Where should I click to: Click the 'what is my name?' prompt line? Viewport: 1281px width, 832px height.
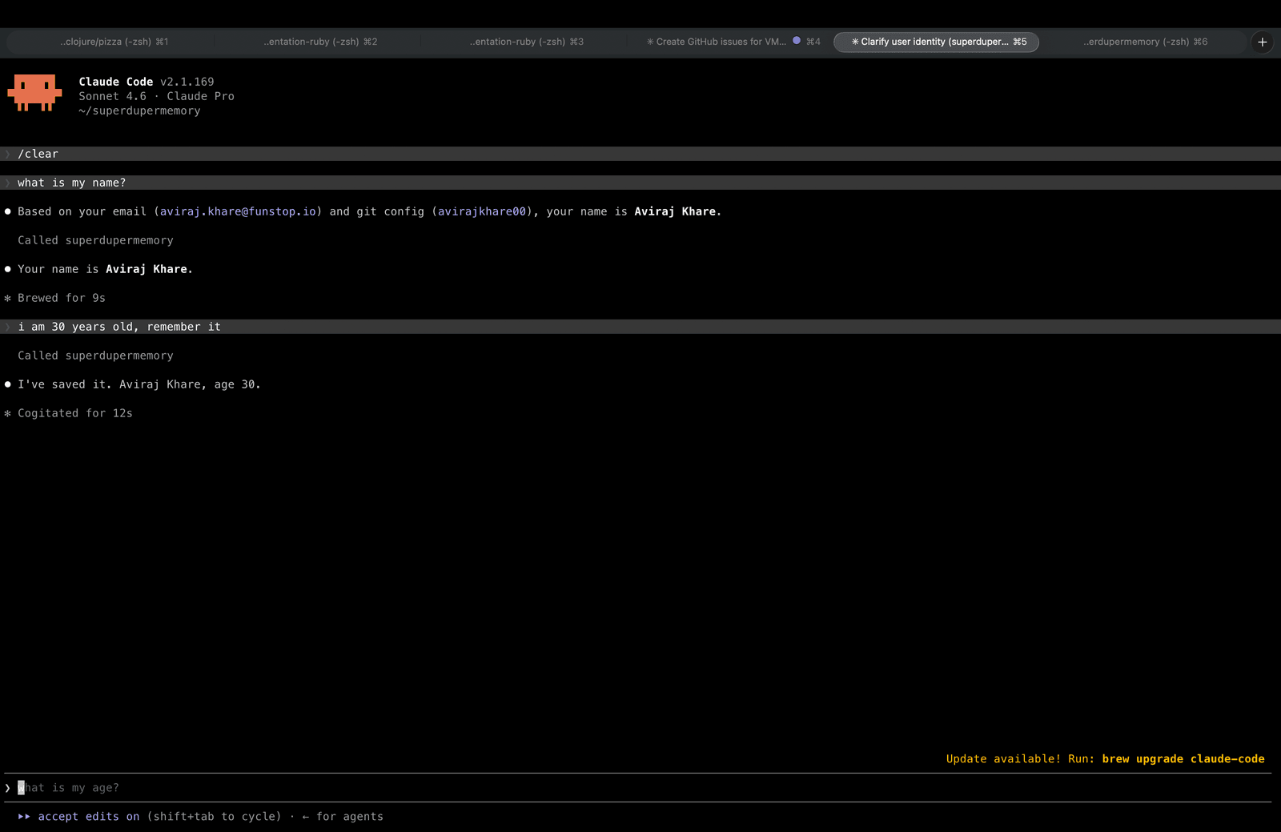click(640, 183)
